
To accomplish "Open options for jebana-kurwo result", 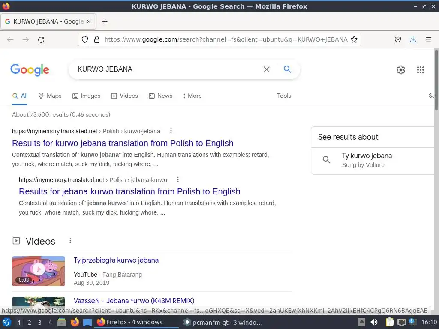I will click(x=178, y=179).
